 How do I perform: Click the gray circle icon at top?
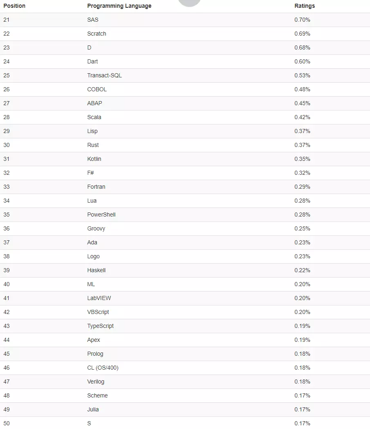pos(189,2)
